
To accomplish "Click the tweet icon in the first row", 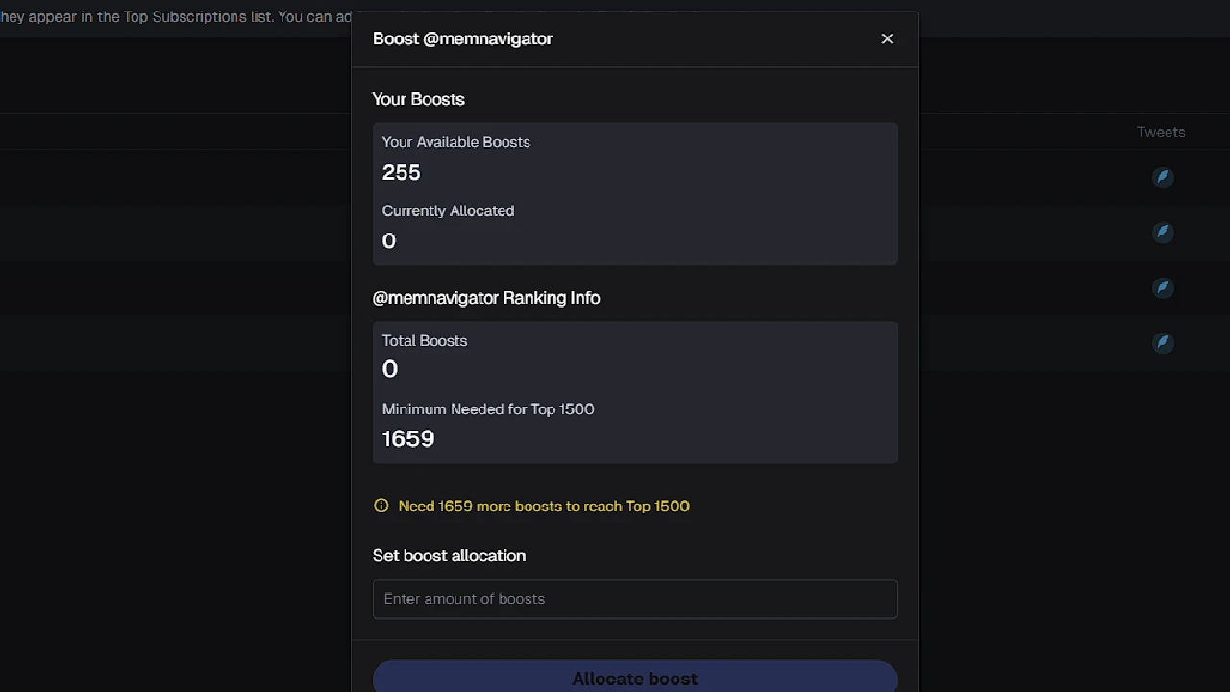I will (1163, 177).
